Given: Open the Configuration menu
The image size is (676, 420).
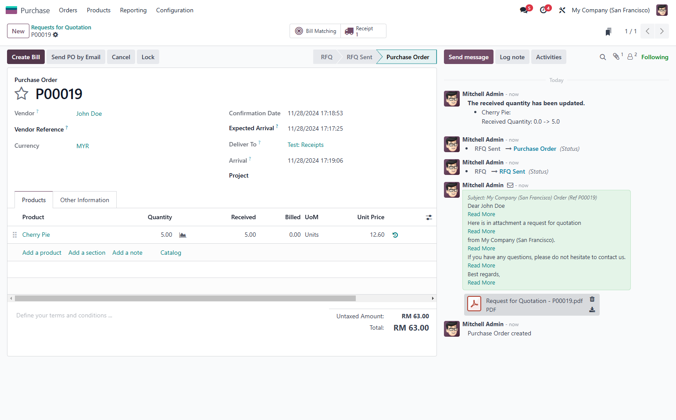Looking at the screenshot, I should pos(175,10).
